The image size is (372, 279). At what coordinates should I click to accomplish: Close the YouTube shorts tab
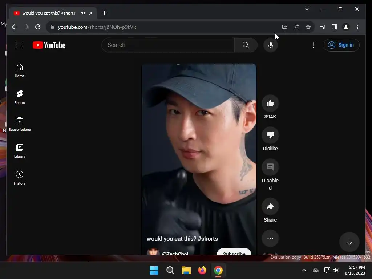[91, 13]
